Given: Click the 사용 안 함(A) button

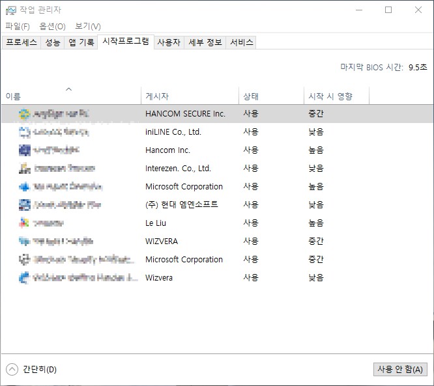Looking at the screenshot, I should click(400, 370).
